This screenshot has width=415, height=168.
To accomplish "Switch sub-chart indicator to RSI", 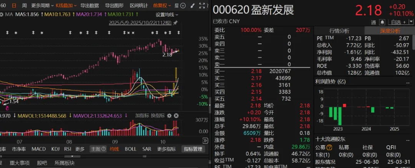I will click(x=68, y=149).
